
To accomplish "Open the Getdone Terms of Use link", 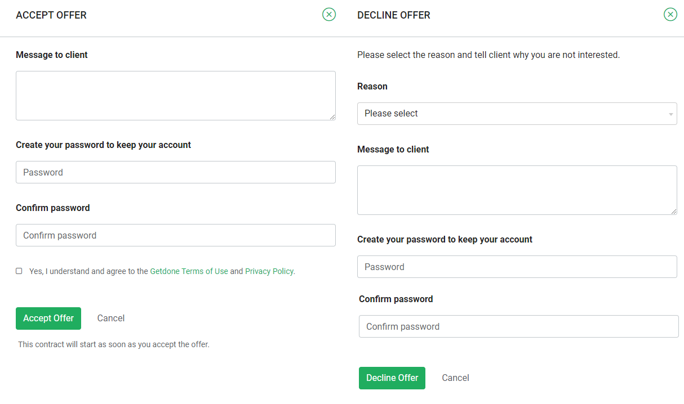I will (x=189, y=271).
